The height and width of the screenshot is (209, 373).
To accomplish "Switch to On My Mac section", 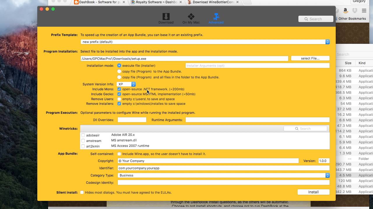I will tap(191, 18).
